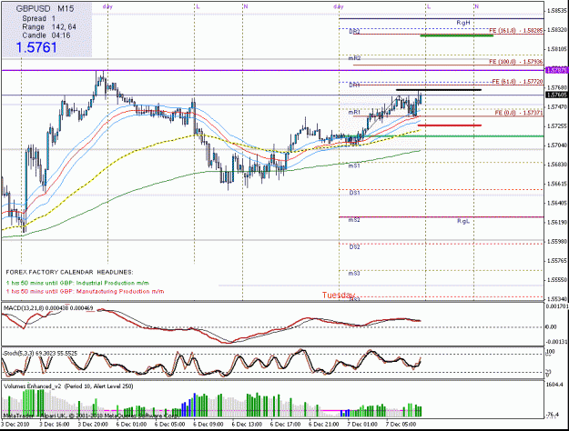
Task: Click the 6 Dec 01:00 time axis label
Action: (131, 425)
